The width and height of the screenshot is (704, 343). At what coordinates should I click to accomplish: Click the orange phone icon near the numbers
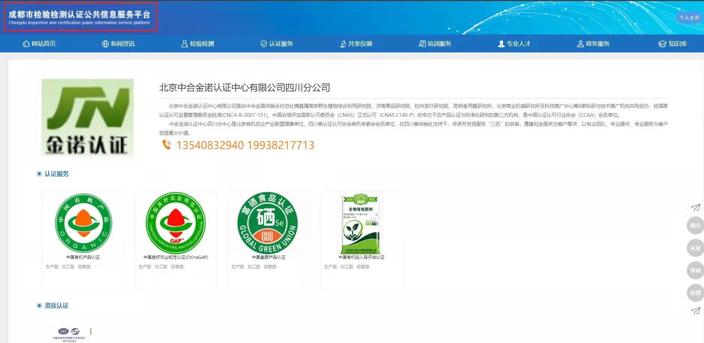click(x=168, y=145)
